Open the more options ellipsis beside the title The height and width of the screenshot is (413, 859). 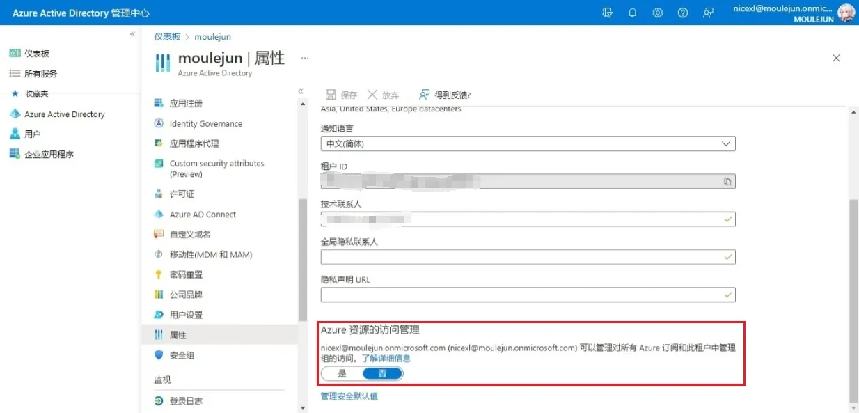click(x=305, y=58)
